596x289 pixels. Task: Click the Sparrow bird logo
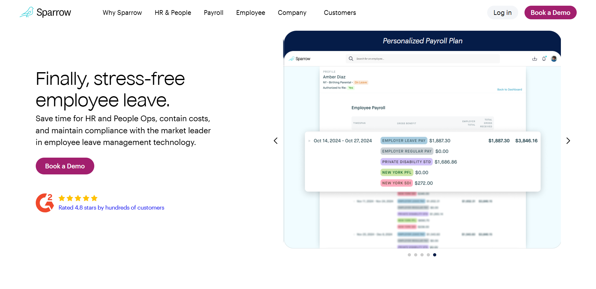(x=45, y=12)
